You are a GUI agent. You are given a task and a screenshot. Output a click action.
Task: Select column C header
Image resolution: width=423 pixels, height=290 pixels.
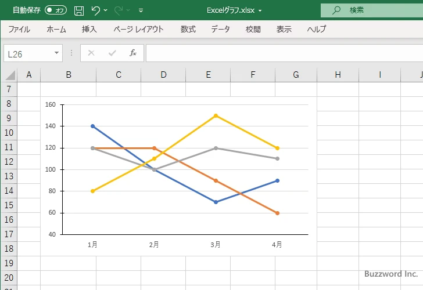[x=119, y=75]
